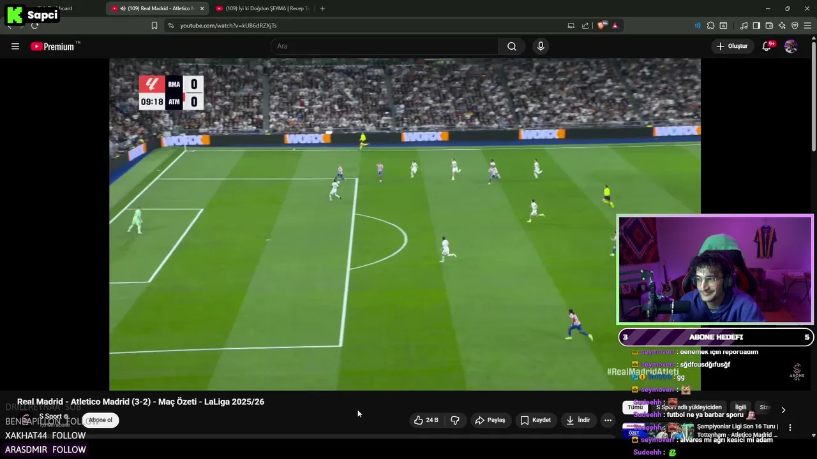817x459 pixels.
Task: Click the blue sound waves toolbar icon
Action: [x=698, y=25]
